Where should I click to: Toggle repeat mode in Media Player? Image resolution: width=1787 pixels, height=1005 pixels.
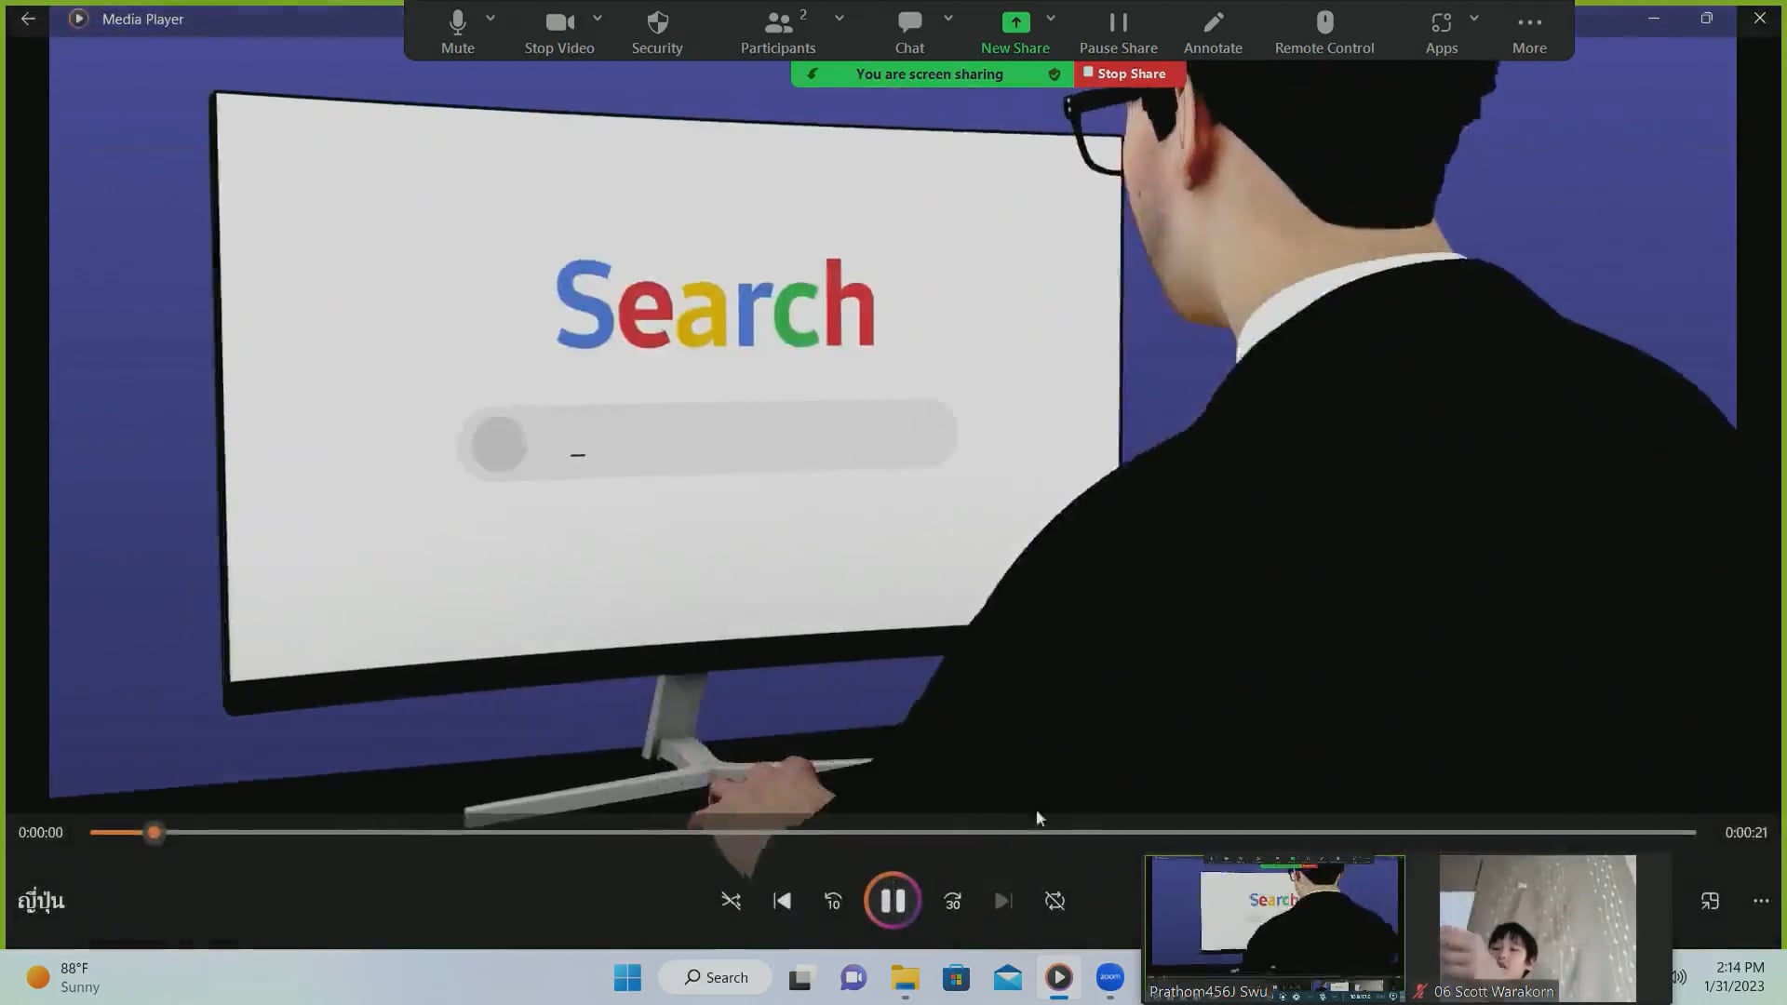point(1055,901)
